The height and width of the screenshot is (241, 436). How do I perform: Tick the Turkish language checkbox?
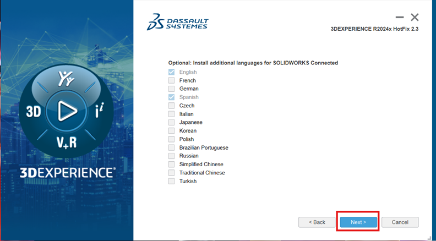coord(172,181)
